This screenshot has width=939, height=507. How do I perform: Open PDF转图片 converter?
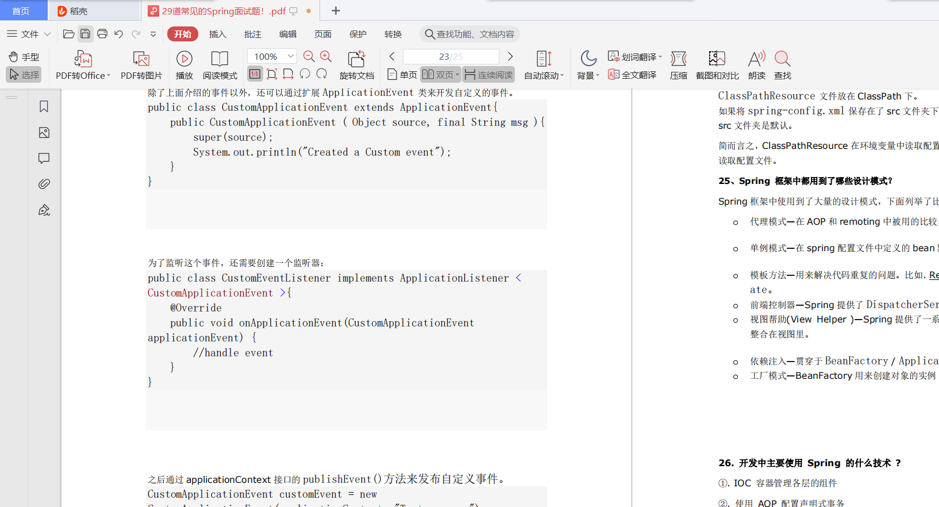click(141, 65)
